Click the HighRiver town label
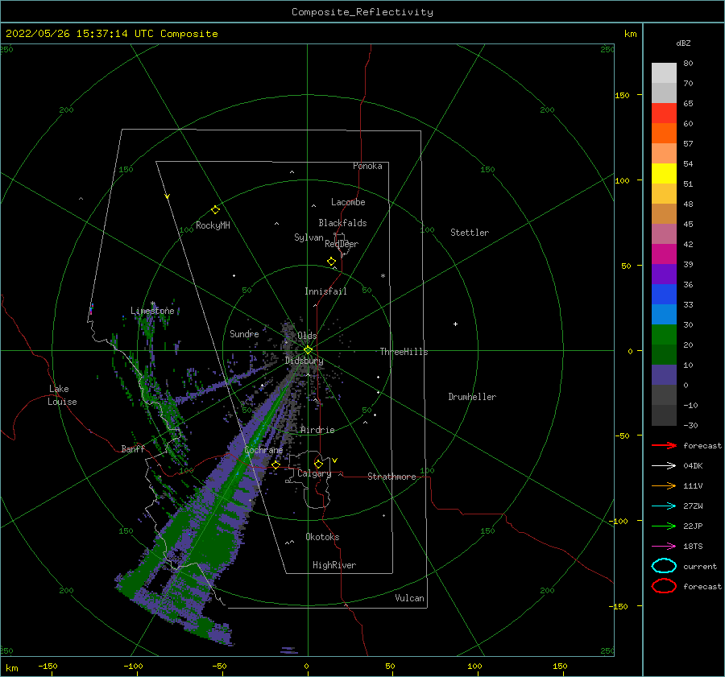This screenshot has width=725, height=677. (x=334, y=565)
